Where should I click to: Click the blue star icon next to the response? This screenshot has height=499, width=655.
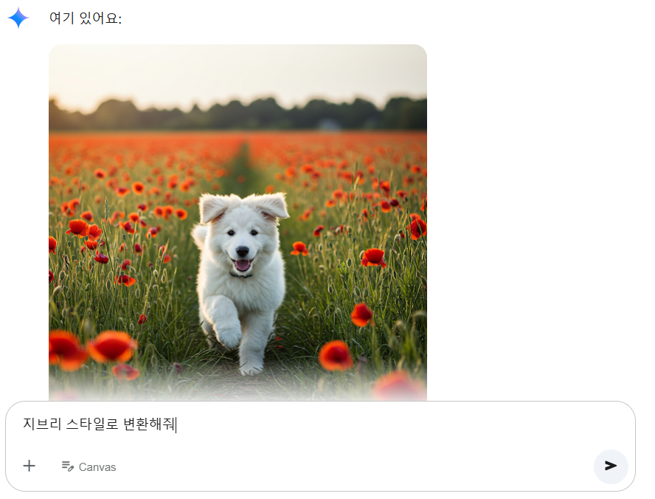tap(18, 18)
